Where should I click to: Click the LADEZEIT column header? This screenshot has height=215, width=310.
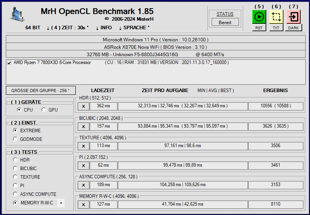103,91
